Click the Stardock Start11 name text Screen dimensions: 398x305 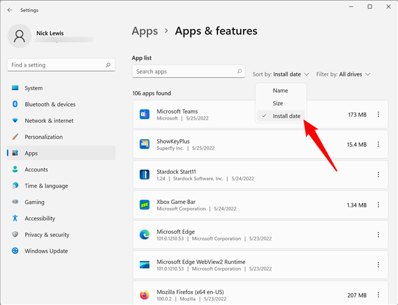click(176, 172)
